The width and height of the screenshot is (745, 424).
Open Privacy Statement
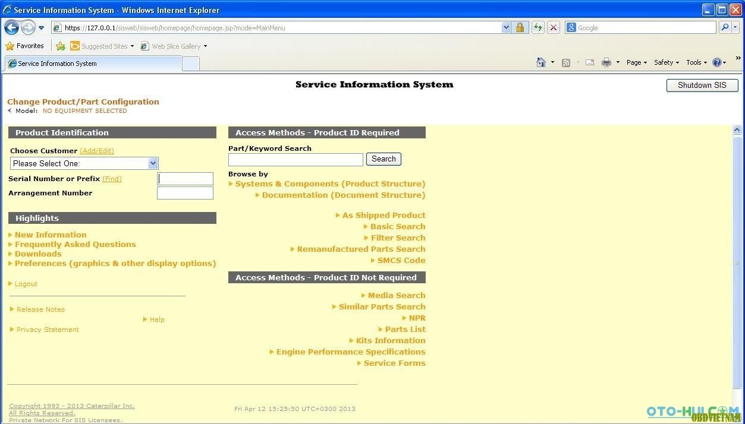[x=48, y=330]
